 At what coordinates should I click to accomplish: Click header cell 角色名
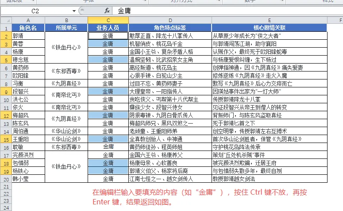pyautogui.click(x=28, y=28)
